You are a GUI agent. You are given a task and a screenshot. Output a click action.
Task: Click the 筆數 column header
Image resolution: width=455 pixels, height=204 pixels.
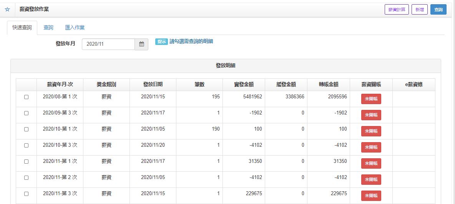(x=199, y=85)
